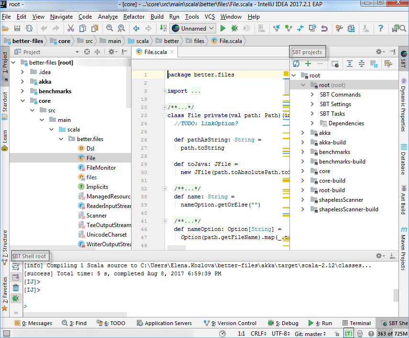Click the Find magnifier icon
Viewport: 409px width, 338px height.
click(x=110, y=28)
